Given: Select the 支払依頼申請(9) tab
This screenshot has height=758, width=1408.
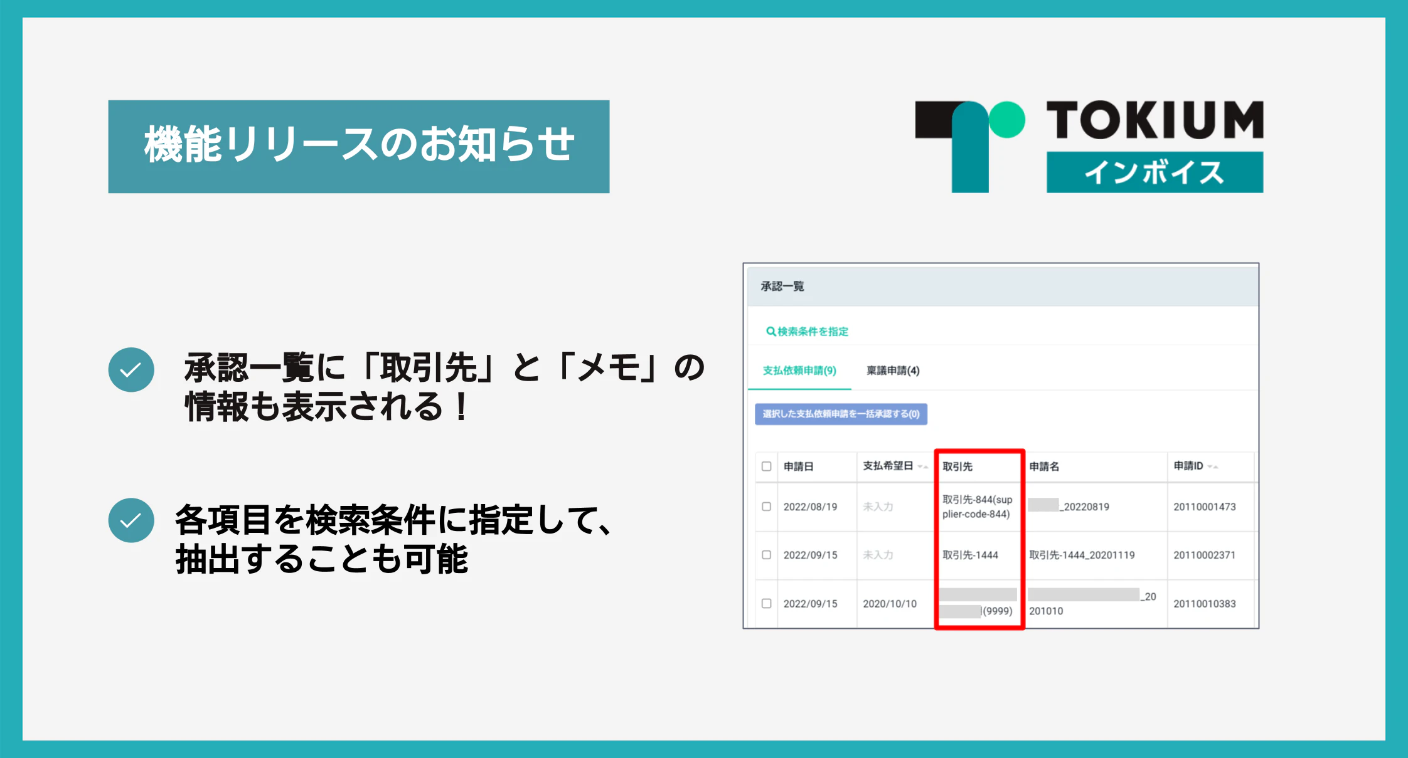Looking at the screenshot, I should point(799,371).
